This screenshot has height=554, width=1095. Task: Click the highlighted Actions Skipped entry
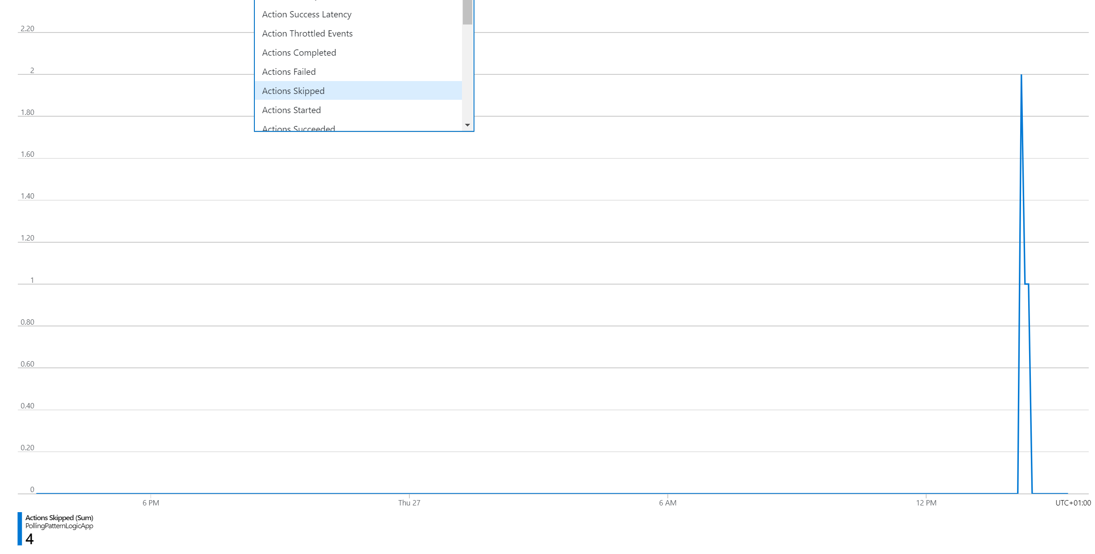click(x=293, y=91)
